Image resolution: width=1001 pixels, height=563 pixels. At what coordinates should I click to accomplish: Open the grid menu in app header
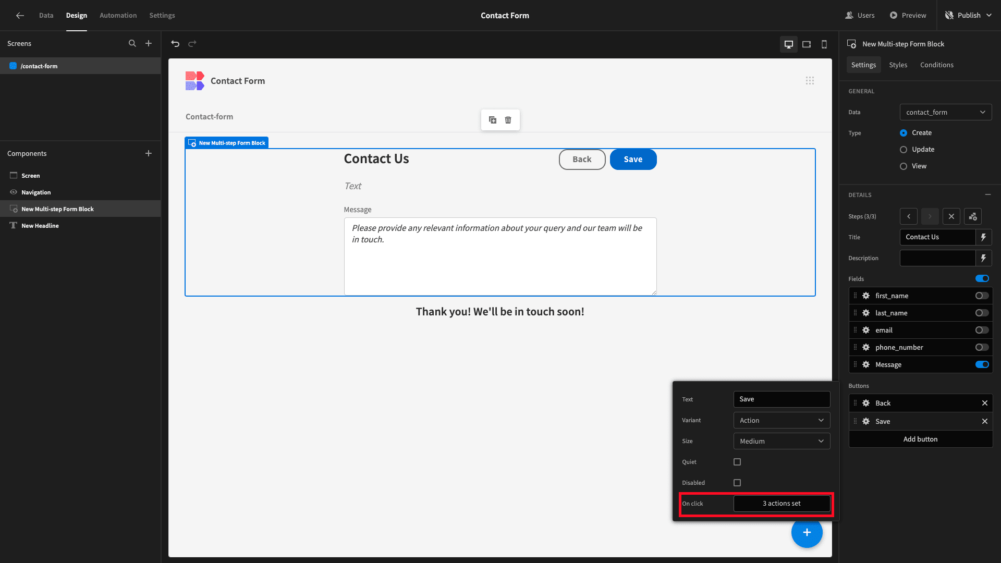(x=810, y=81)
